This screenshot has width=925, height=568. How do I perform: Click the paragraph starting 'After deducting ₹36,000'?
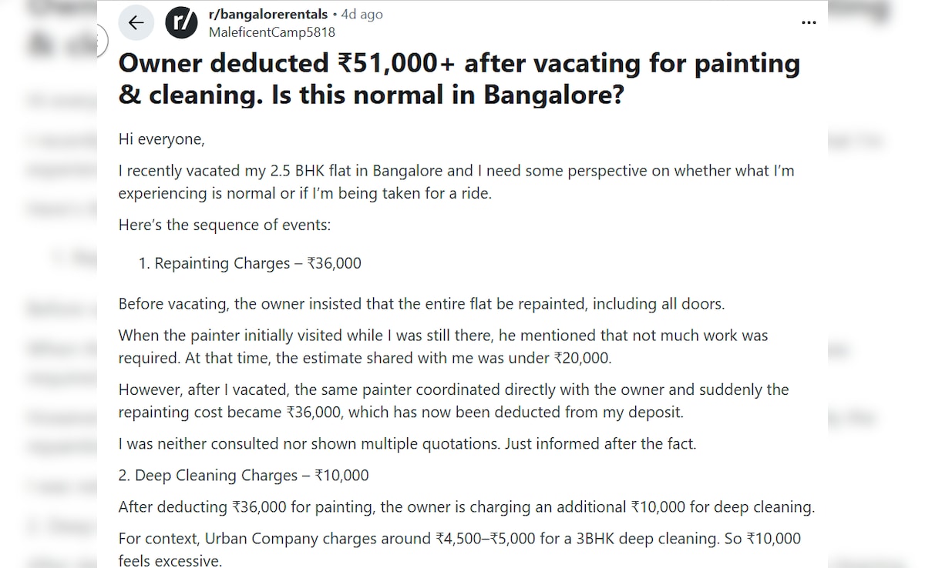click(465, 506)
